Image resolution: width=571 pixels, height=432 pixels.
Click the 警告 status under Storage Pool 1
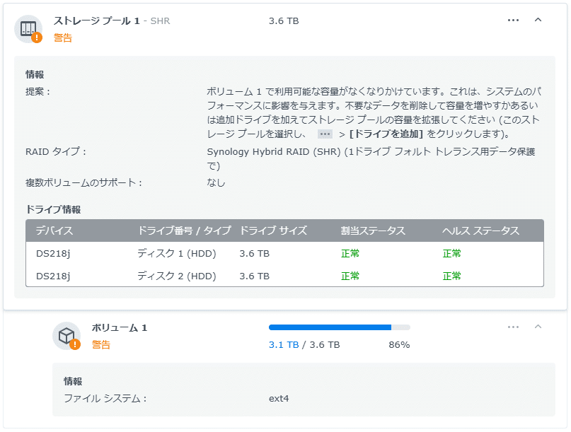(63, 38)
